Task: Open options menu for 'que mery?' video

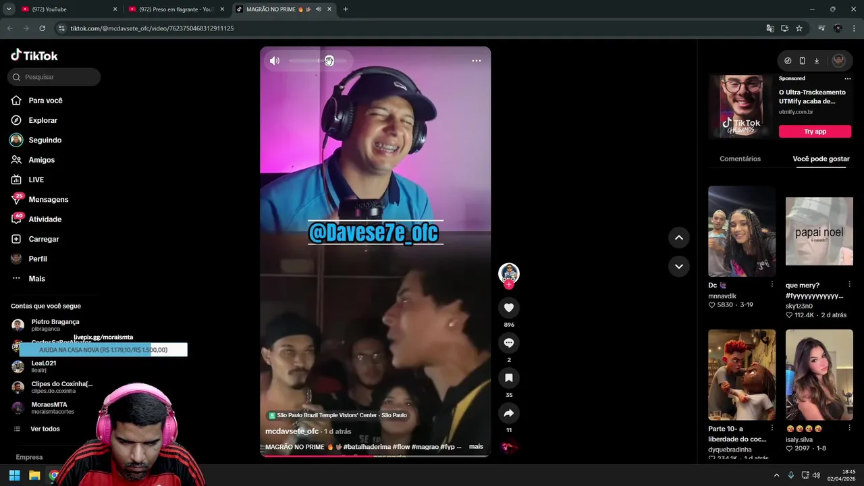Action: pos(849,285)
